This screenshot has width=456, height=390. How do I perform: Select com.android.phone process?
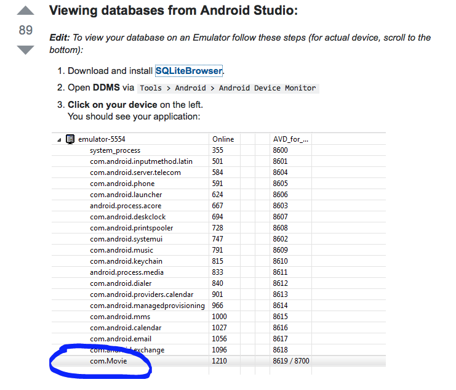coord(218,184)
